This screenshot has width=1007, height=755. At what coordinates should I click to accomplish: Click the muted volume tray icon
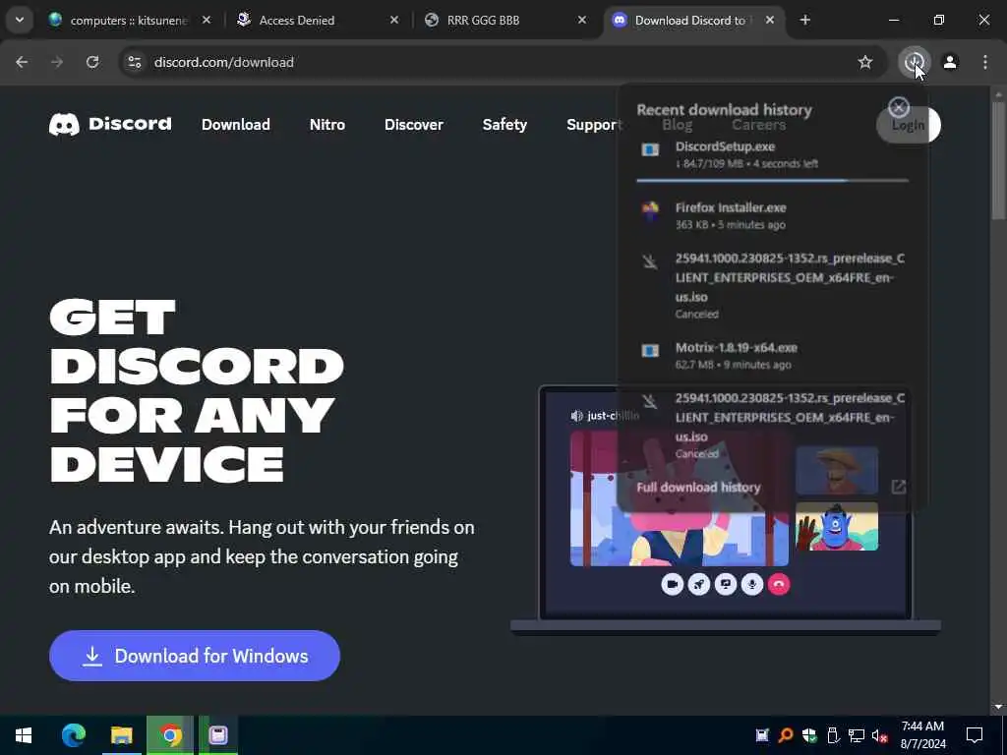point(879,735)
